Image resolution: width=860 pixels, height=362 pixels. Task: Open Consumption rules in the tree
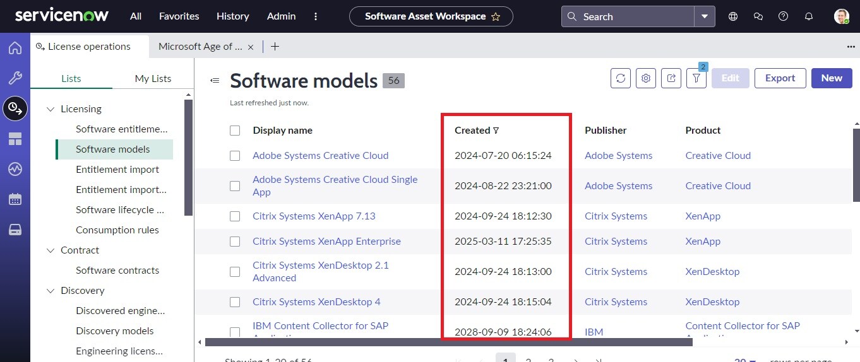[117, 230]
